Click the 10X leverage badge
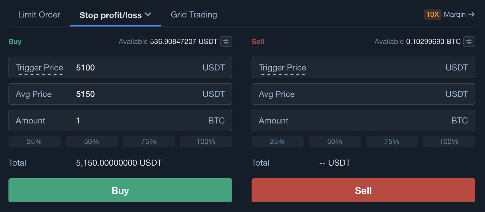Screen dimensions: 485x212 [x=432, y=14]
